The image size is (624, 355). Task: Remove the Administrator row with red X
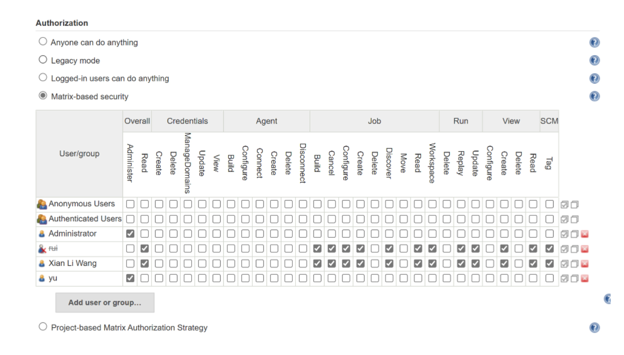tap(585, 234)
